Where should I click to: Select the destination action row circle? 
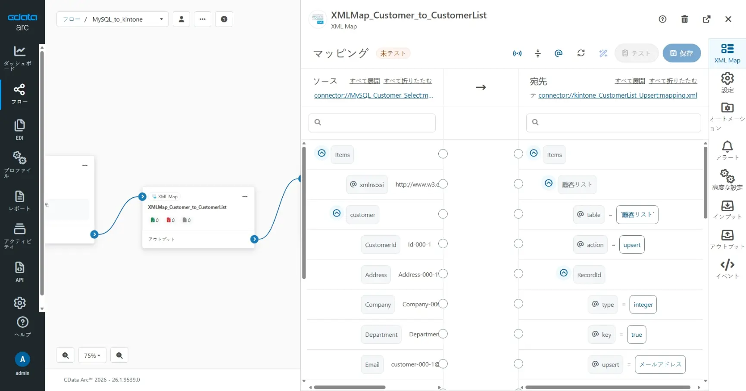coord(518,244)
